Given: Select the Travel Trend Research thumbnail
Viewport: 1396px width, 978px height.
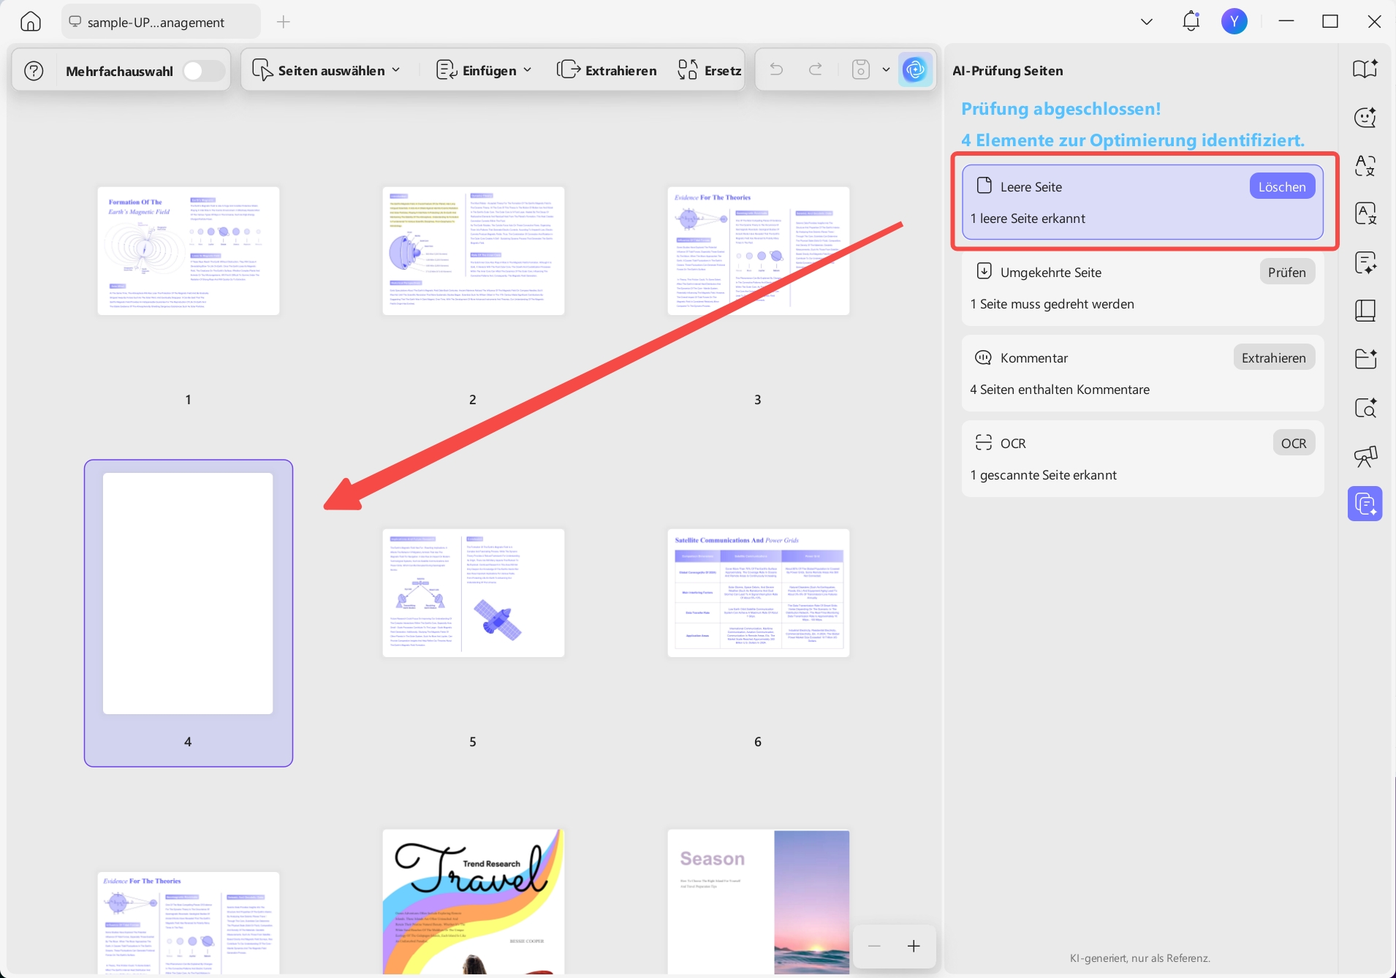Looking at the screenshot, I should pos(474,901).
